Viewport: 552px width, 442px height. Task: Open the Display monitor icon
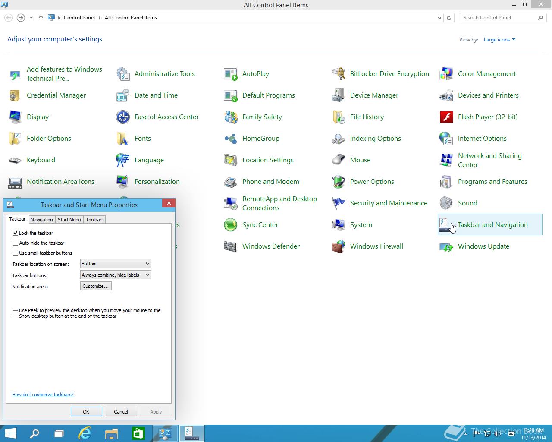click(x=15, y=117)
